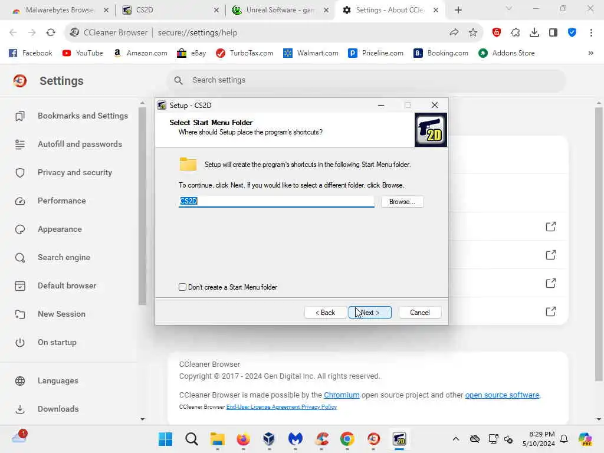Click the Chromium link
The image size is (604, 453).
pos(342,395)
